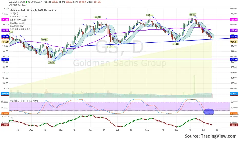Click the Jul label on time axis
The image size is (239, 141).
(117, 130)
